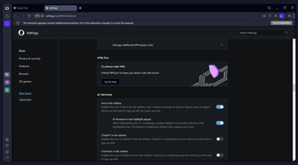
Task: Go to the home start page icon
Action: point(7,16)
